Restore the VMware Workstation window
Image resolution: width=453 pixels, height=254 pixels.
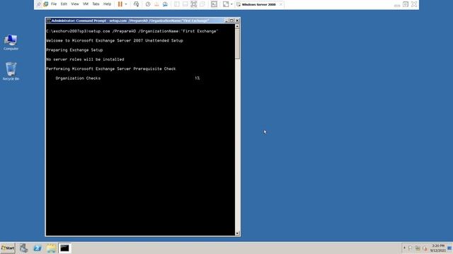click(406, 4)
